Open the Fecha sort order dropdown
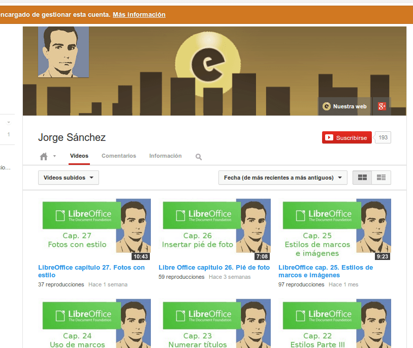The width and height of the screenshot is (413, 348). tap(283, 178)
